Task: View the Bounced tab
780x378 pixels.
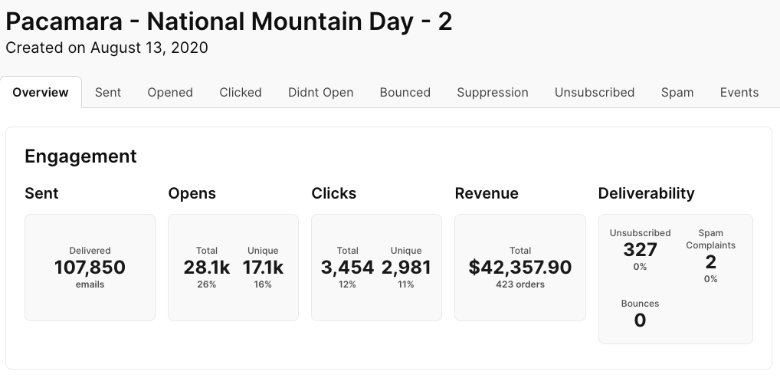Action: [405, 93]
